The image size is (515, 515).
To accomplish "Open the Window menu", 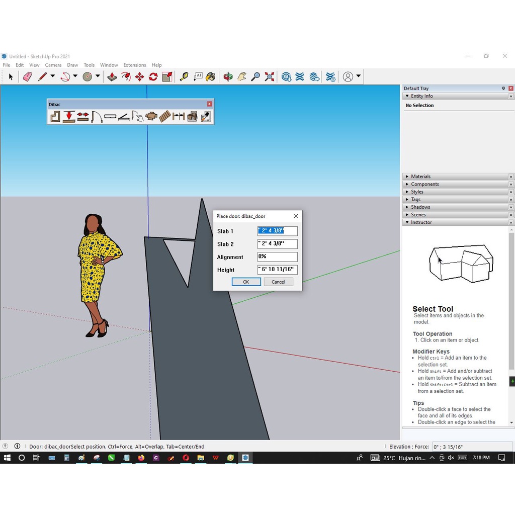I will 109,65.
